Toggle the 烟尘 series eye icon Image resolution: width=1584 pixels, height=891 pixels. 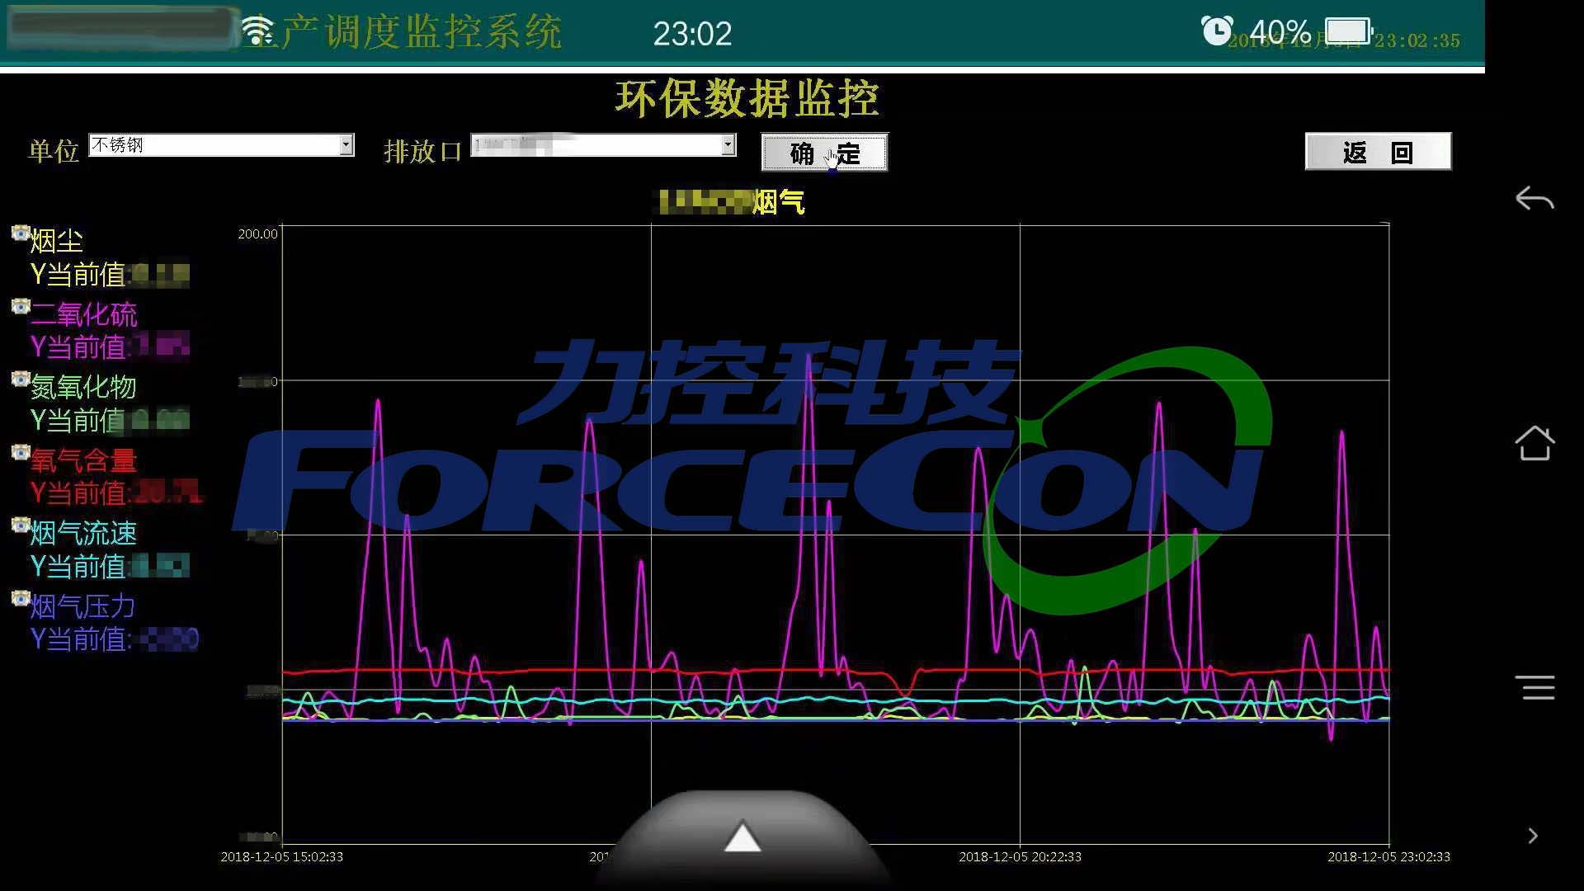[x=21, y=233]
